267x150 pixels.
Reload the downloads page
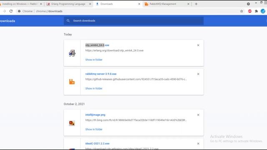pos(11,11)
